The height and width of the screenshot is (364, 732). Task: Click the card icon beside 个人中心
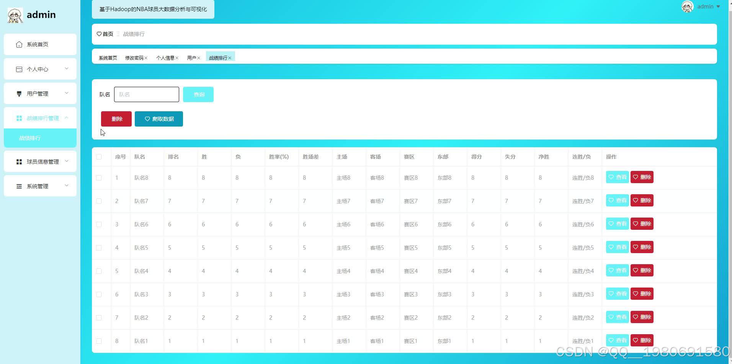(19, 69)
